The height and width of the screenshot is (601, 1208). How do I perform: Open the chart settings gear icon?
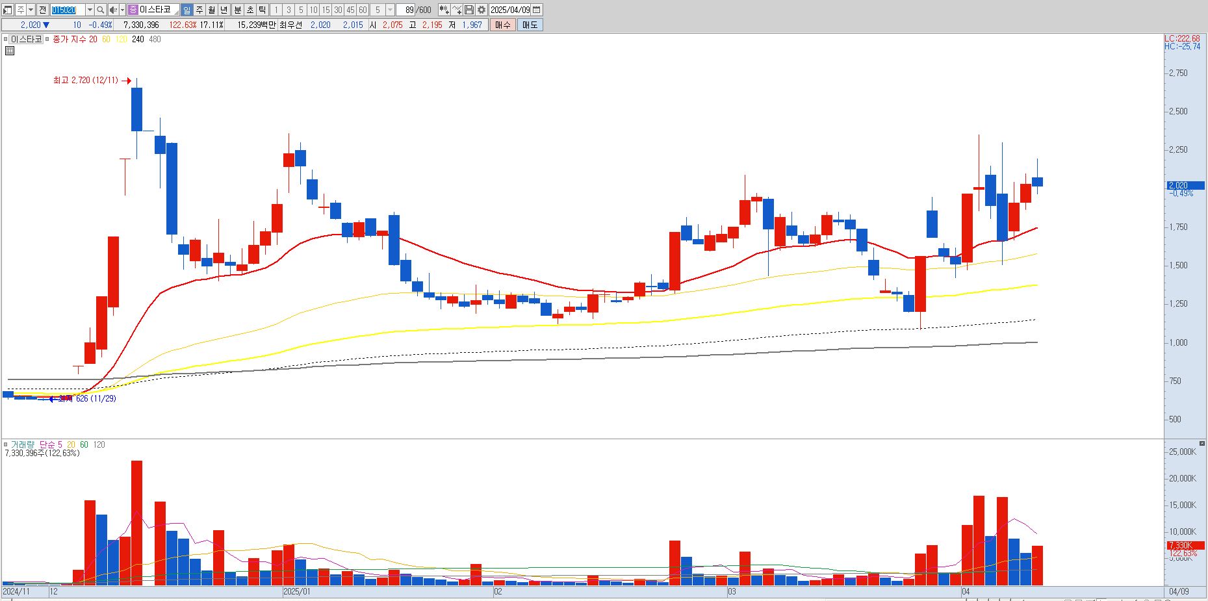click(482, 10)
